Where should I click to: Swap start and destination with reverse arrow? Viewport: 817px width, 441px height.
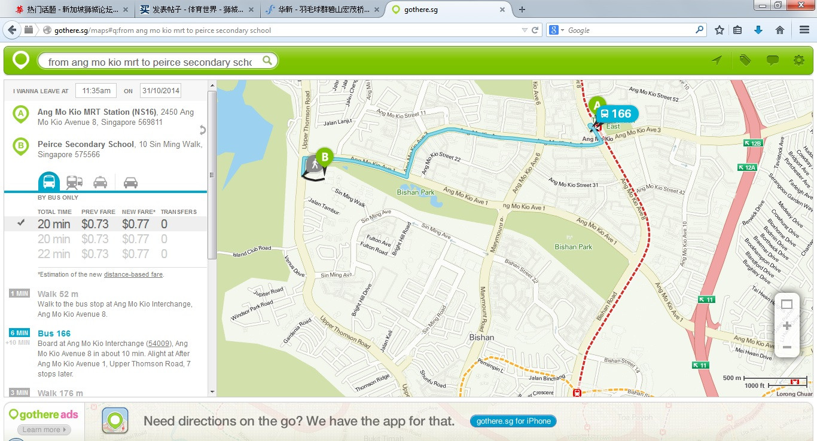[202, 130]
